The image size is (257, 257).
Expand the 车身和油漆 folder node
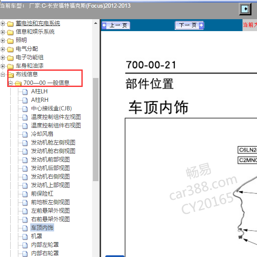tap(3, 66)
